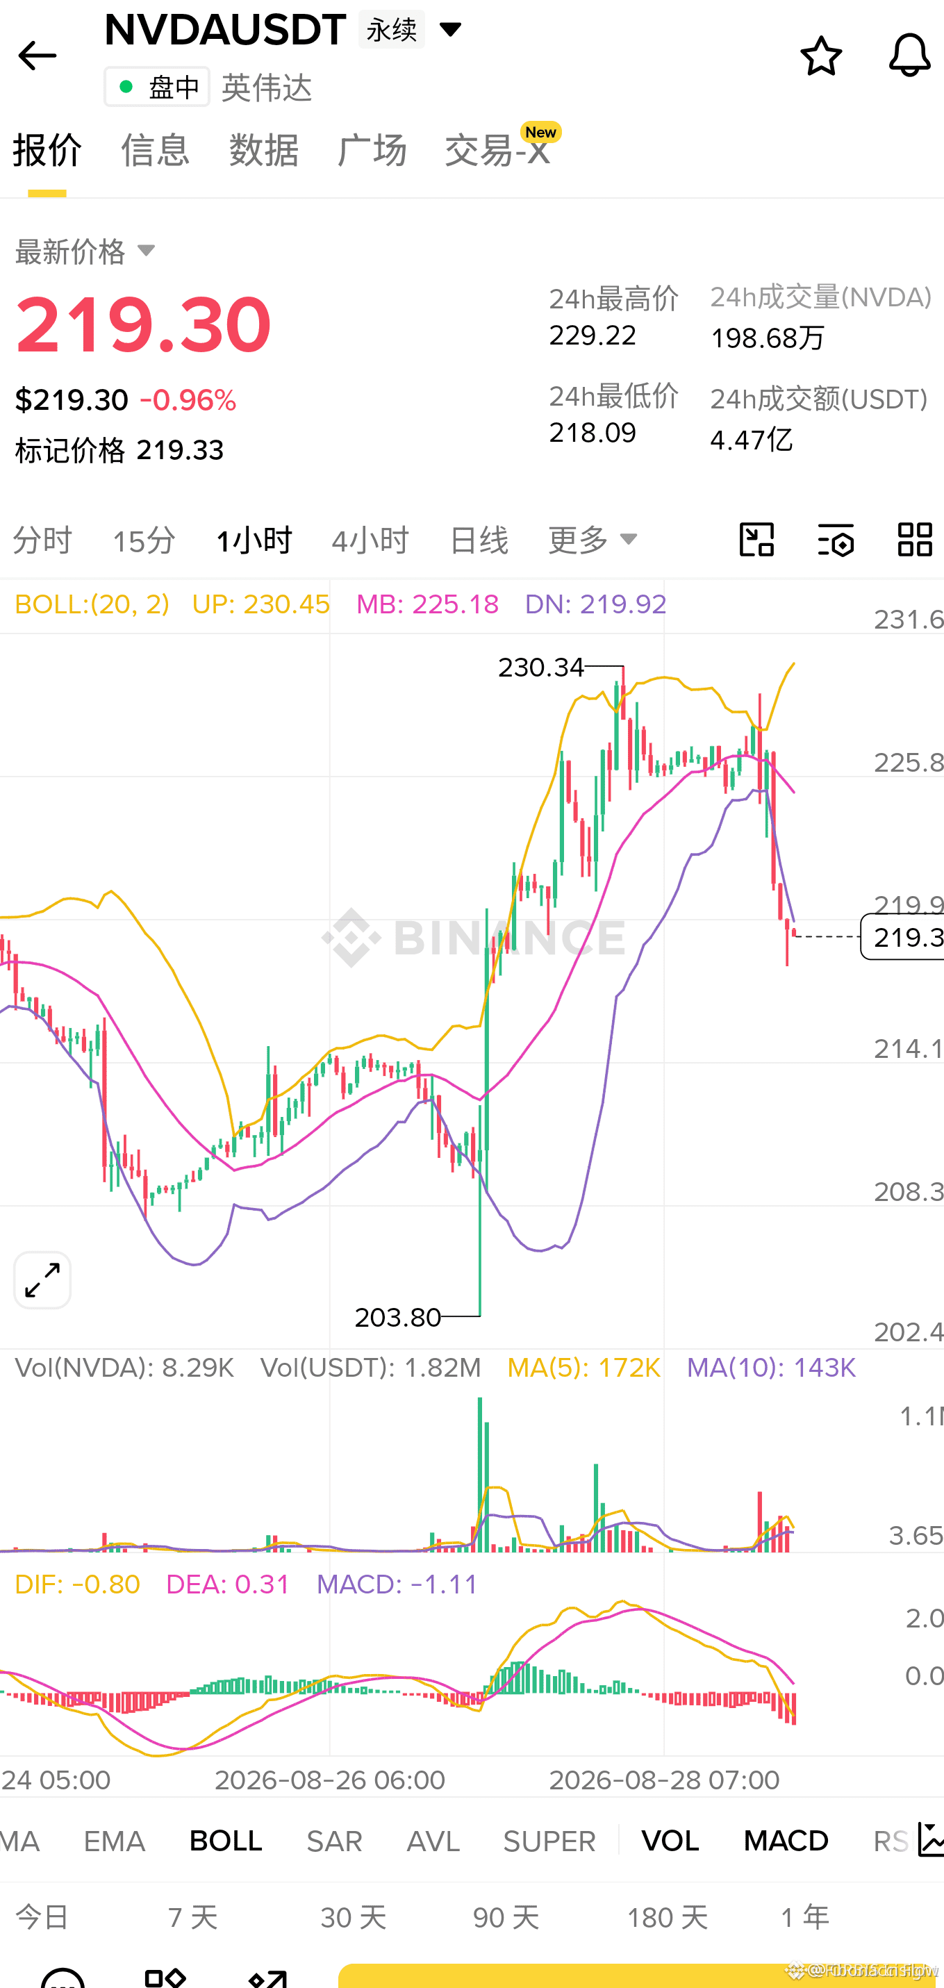Tap the large 219.30 latest price
Image resolution: width=944 pixels, height=1988 pixels.
pos(144,324)
